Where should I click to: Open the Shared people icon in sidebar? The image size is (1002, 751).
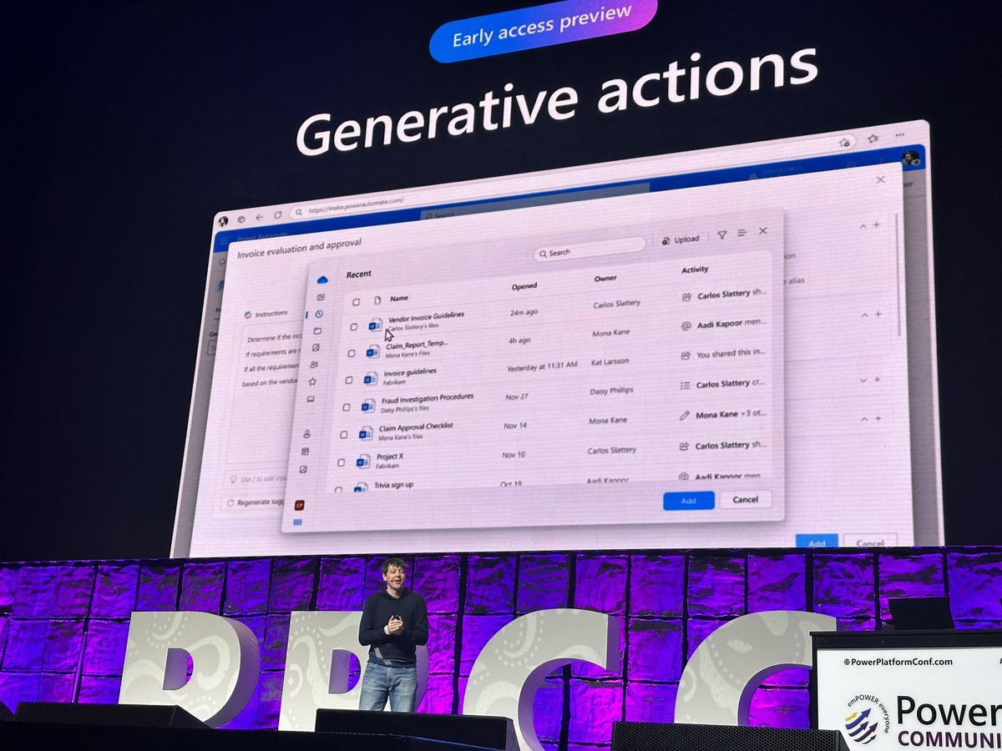click(x=314, y=365)
